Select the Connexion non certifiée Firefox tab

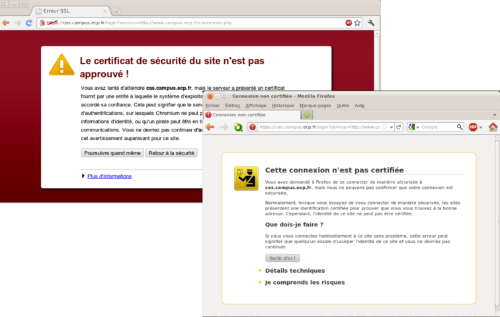(x=252, y=115)
